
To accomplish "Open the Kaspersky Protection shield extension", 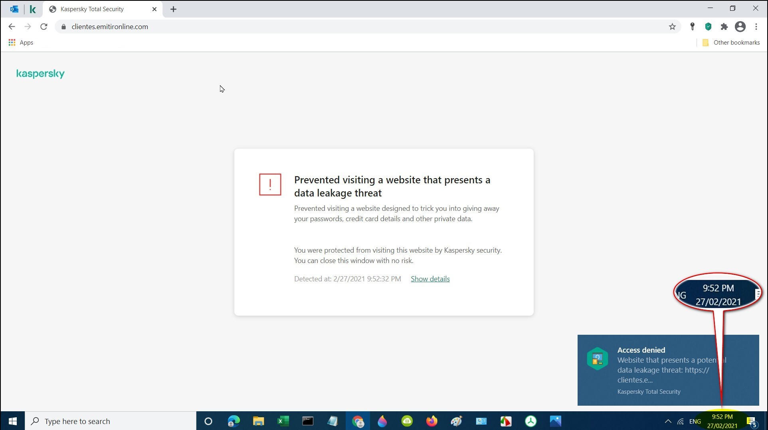I will [708, 27].
